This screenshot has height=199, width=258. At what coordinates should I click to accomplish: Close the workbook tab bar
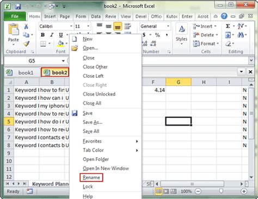point(250,72)
